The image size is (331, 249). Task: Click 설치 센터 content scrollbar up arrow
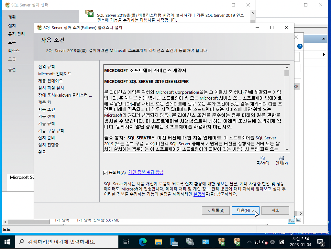[x=253, y=13]
